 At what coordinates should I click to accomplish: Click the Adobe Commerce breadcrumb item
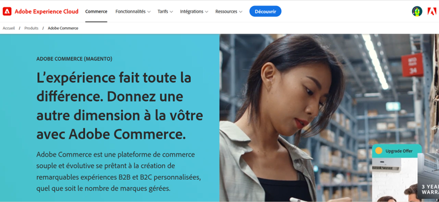(63, 28)
